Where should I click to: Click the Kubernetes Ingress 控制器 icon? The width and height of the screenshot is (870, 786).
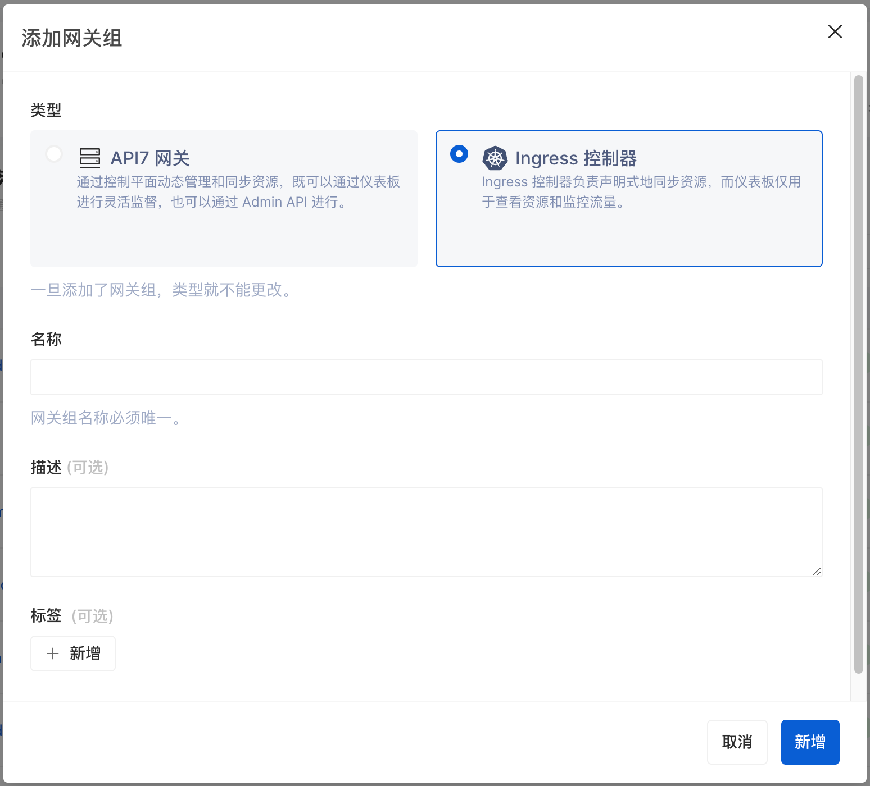click(x=495, y=158)
